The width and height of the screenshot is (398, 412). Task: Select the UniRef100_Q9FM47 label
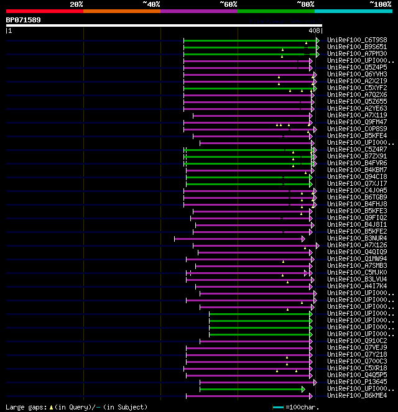coord(357,122)
